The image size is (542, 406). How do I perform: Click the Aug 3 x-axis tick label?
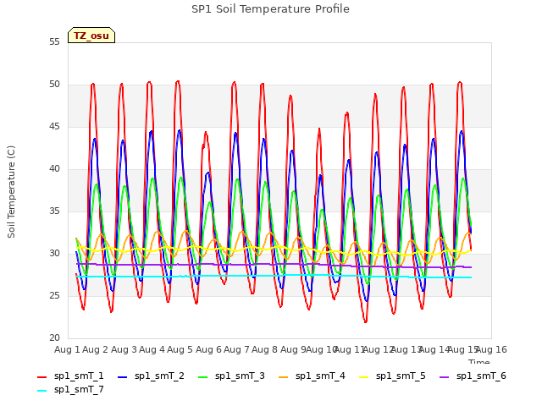(x=124, y=349)
